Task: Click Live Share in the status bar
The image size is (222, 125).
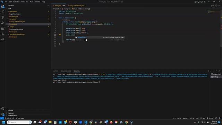Action: 20,118
